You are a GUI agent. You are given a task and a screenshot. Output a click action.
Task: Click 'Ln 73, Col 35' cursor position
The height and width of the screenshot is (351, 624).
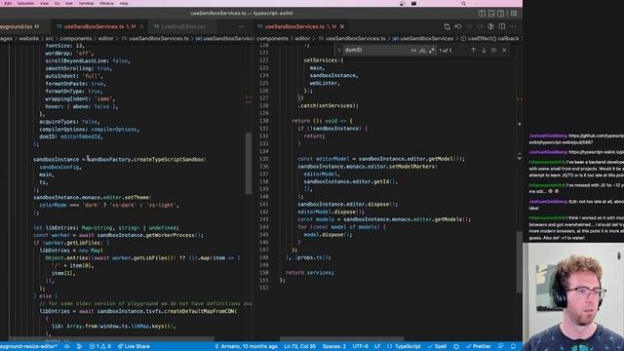click(x=299, y=346)
